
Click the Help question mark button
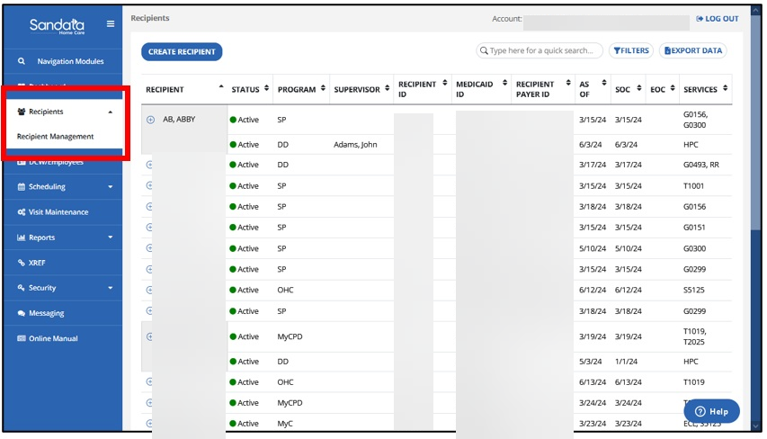tap(711, 411)
